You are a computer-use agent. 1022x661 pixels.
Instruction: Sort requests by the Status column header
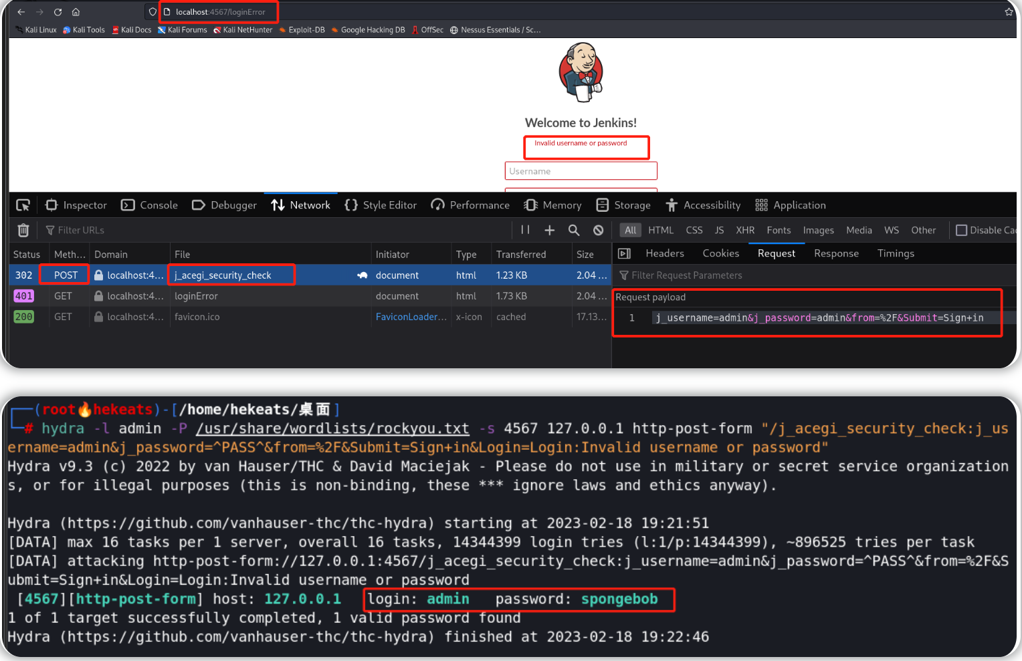[x=27, y=255]
